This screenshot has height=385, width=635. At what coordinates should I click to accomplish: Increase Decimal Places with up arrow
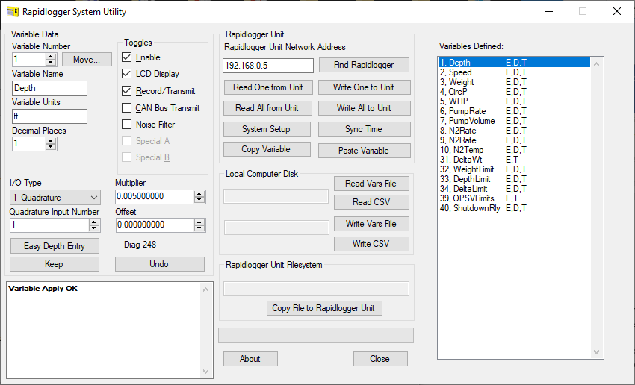(x=51, y=140)
